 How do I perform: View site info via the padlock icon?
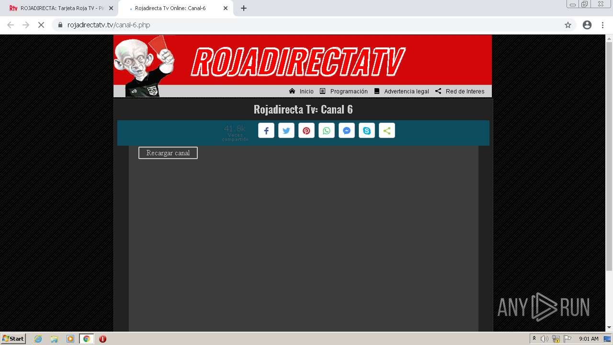tap(60, 25)
